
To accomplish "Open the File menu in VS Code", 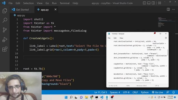I will pyautogui.click(x=11, y=3).
